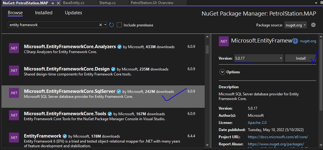This screenshot has height=150, width=323.
Task: Click the Author(s) value Microsoft
Action: [x=256, y=116]
